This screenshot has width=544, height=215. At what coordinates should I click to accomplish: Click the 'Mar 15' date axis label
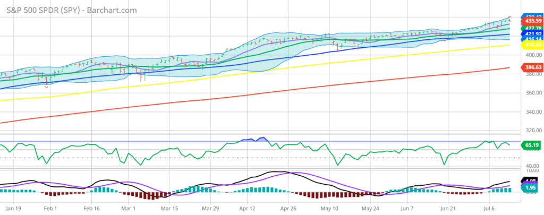click(169, 209)
